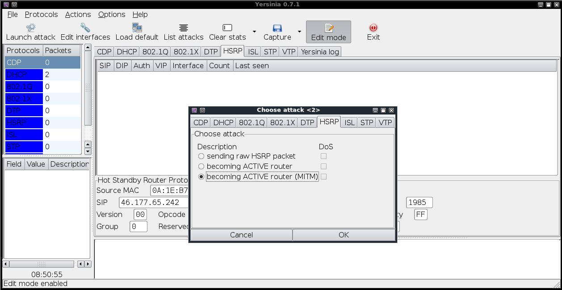Viewport: 562px width, 290px height.
Task: Open the ISL tab in main window
Action: [253, 52]
